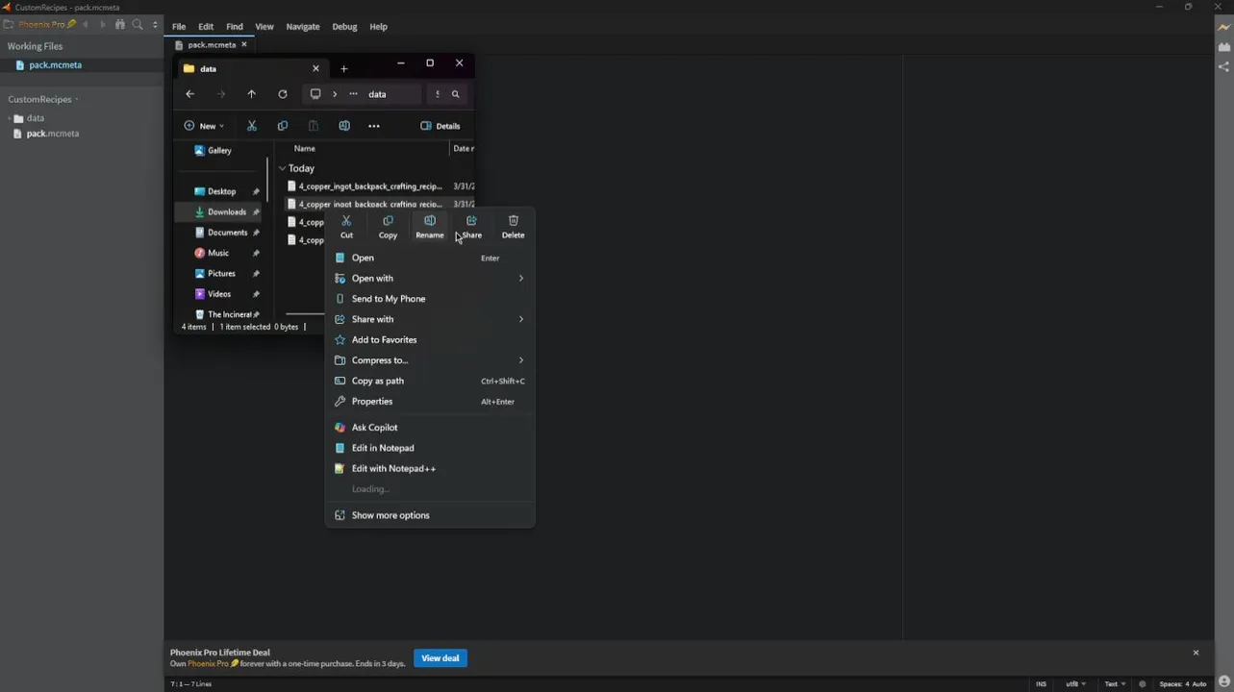Open the Extension Manager brick icon
The height and width of the screenshot is (692, 1234).
[x=1223, y=47]
